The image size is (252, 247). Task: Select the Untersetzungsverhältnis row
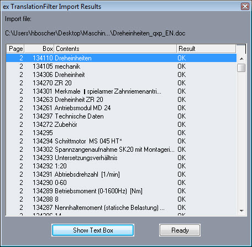tap(121, 158)
